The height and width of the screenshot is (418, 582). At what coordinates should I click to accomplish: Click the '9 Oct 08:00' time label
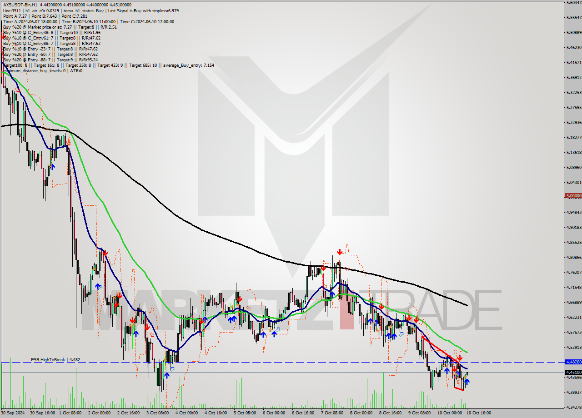coord(419,413)
